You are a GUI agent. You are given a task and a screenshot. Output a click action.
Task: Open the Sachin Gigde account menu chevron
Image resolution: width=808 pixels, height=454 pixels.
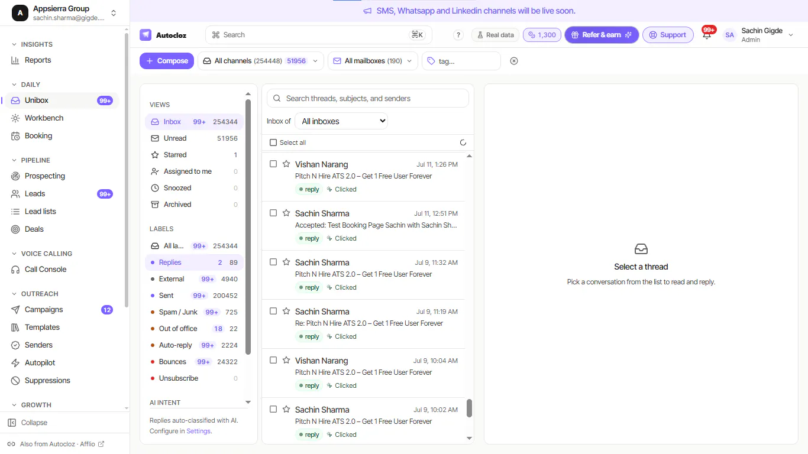791,35
